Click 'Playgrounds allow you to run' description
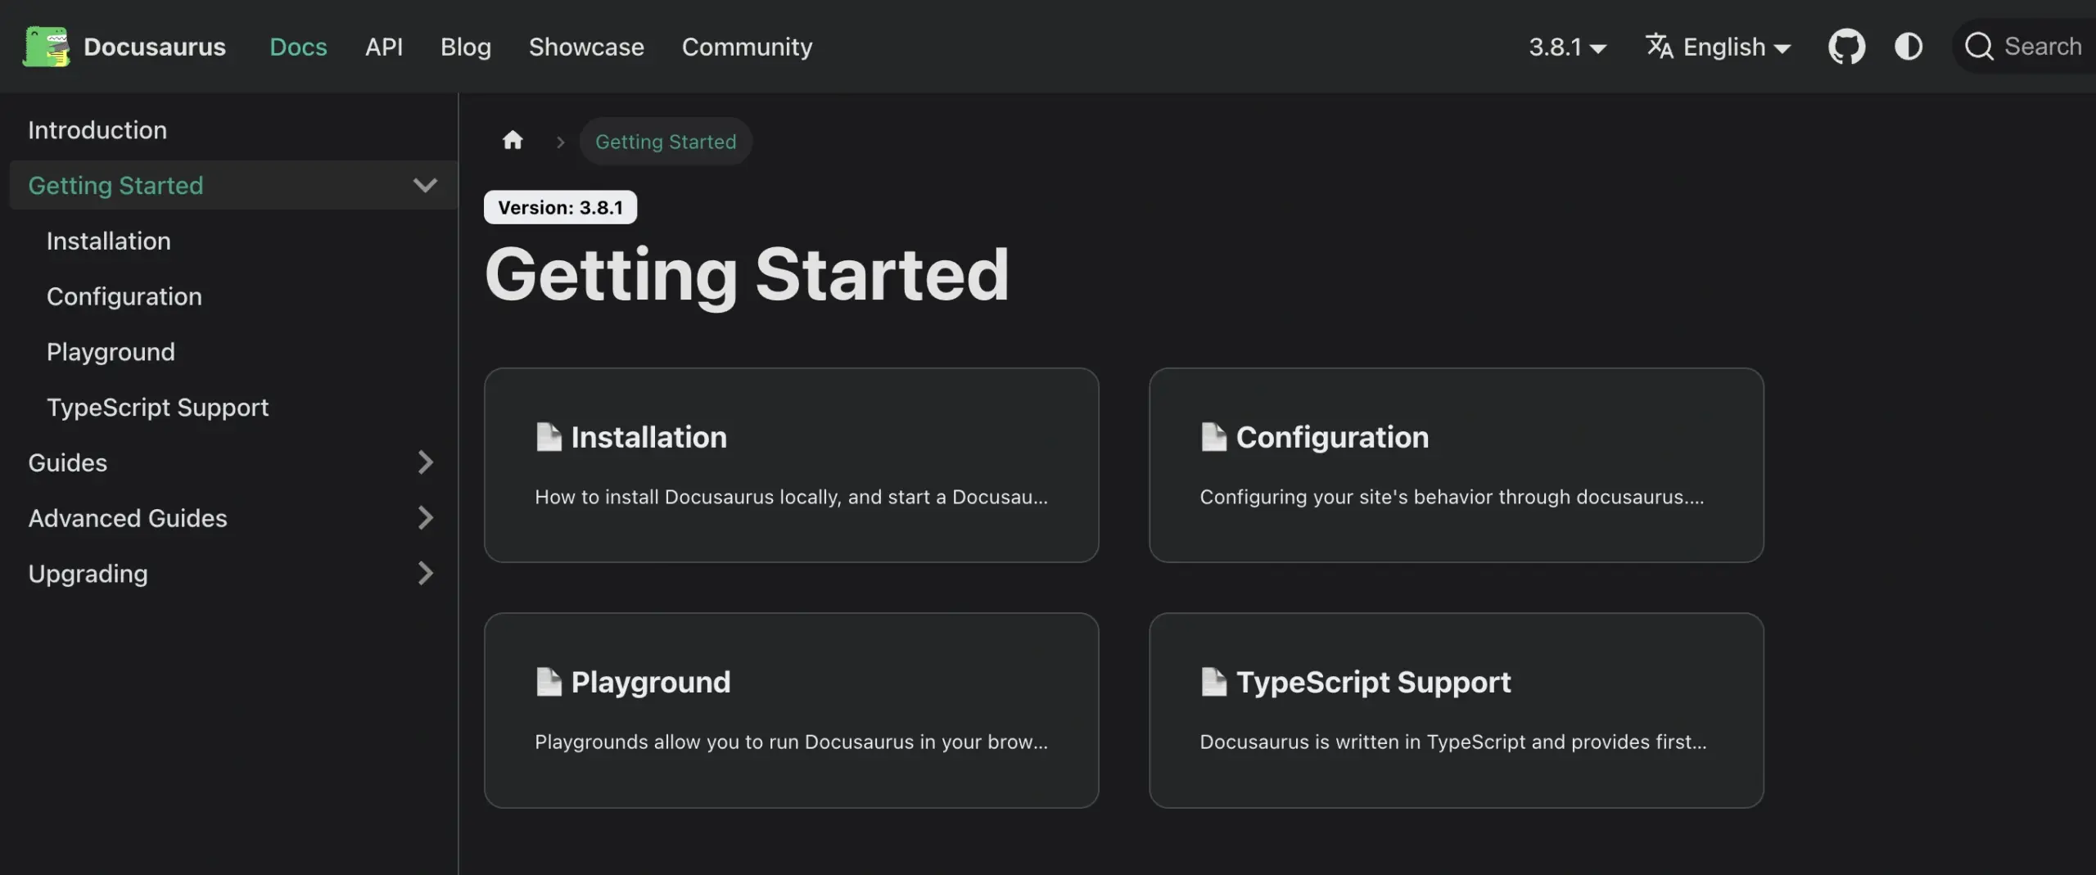 [x=791, y=742]
